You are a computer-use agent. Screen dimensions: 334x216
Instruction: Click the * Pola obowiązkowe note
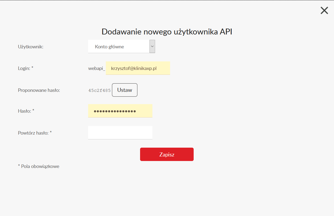tap(39, 166)
